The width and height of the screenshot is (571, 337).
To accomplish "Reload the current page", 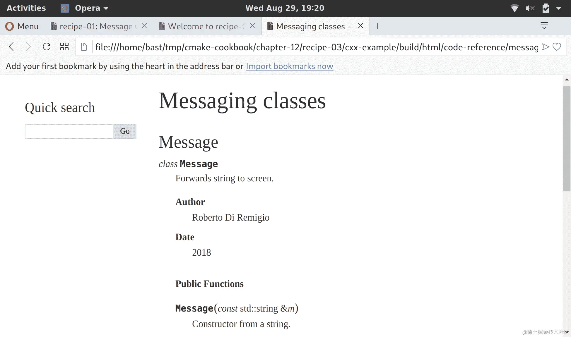I will (47, 47).
